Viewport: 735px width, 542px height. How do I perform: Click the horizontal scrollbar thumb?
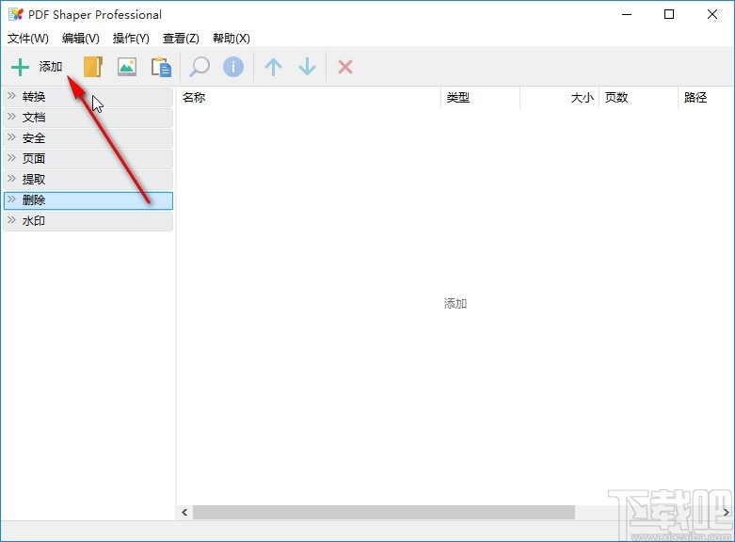pos(384,512)
